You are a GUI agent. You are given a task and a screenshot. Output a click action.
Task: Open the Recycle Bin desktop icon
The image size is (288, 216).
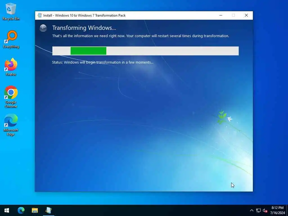11,11
